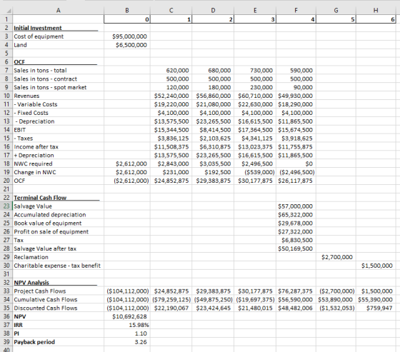Click the 'EBIT' row label
Screen dimensions: 400x352
(x=20, y=130)
